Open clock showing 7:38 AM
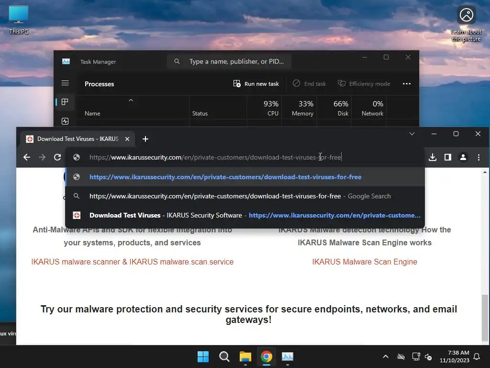490x368 pixels. (455, 356)
